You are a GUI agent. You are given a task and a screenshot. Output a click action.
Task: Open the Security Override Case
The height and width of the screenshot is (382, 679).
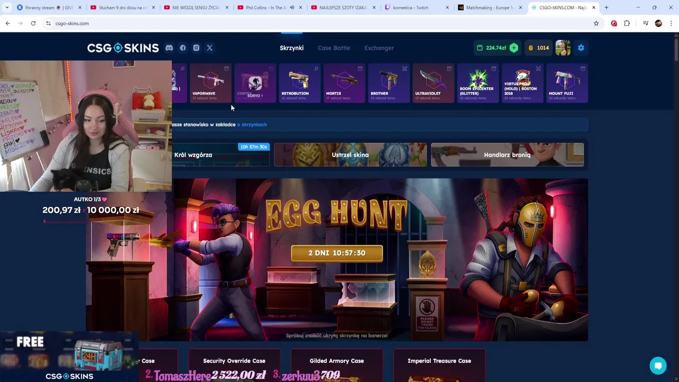[234, 365]
